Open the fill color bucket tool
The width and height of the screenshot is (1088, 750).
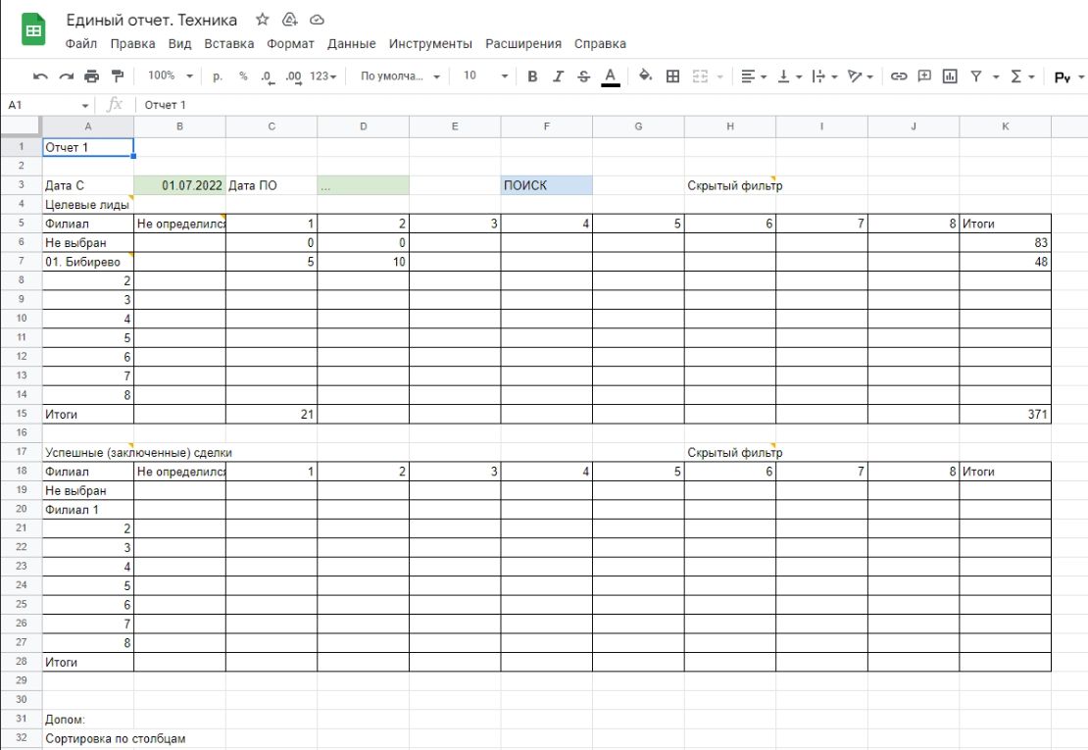click(x=645, y=76)
